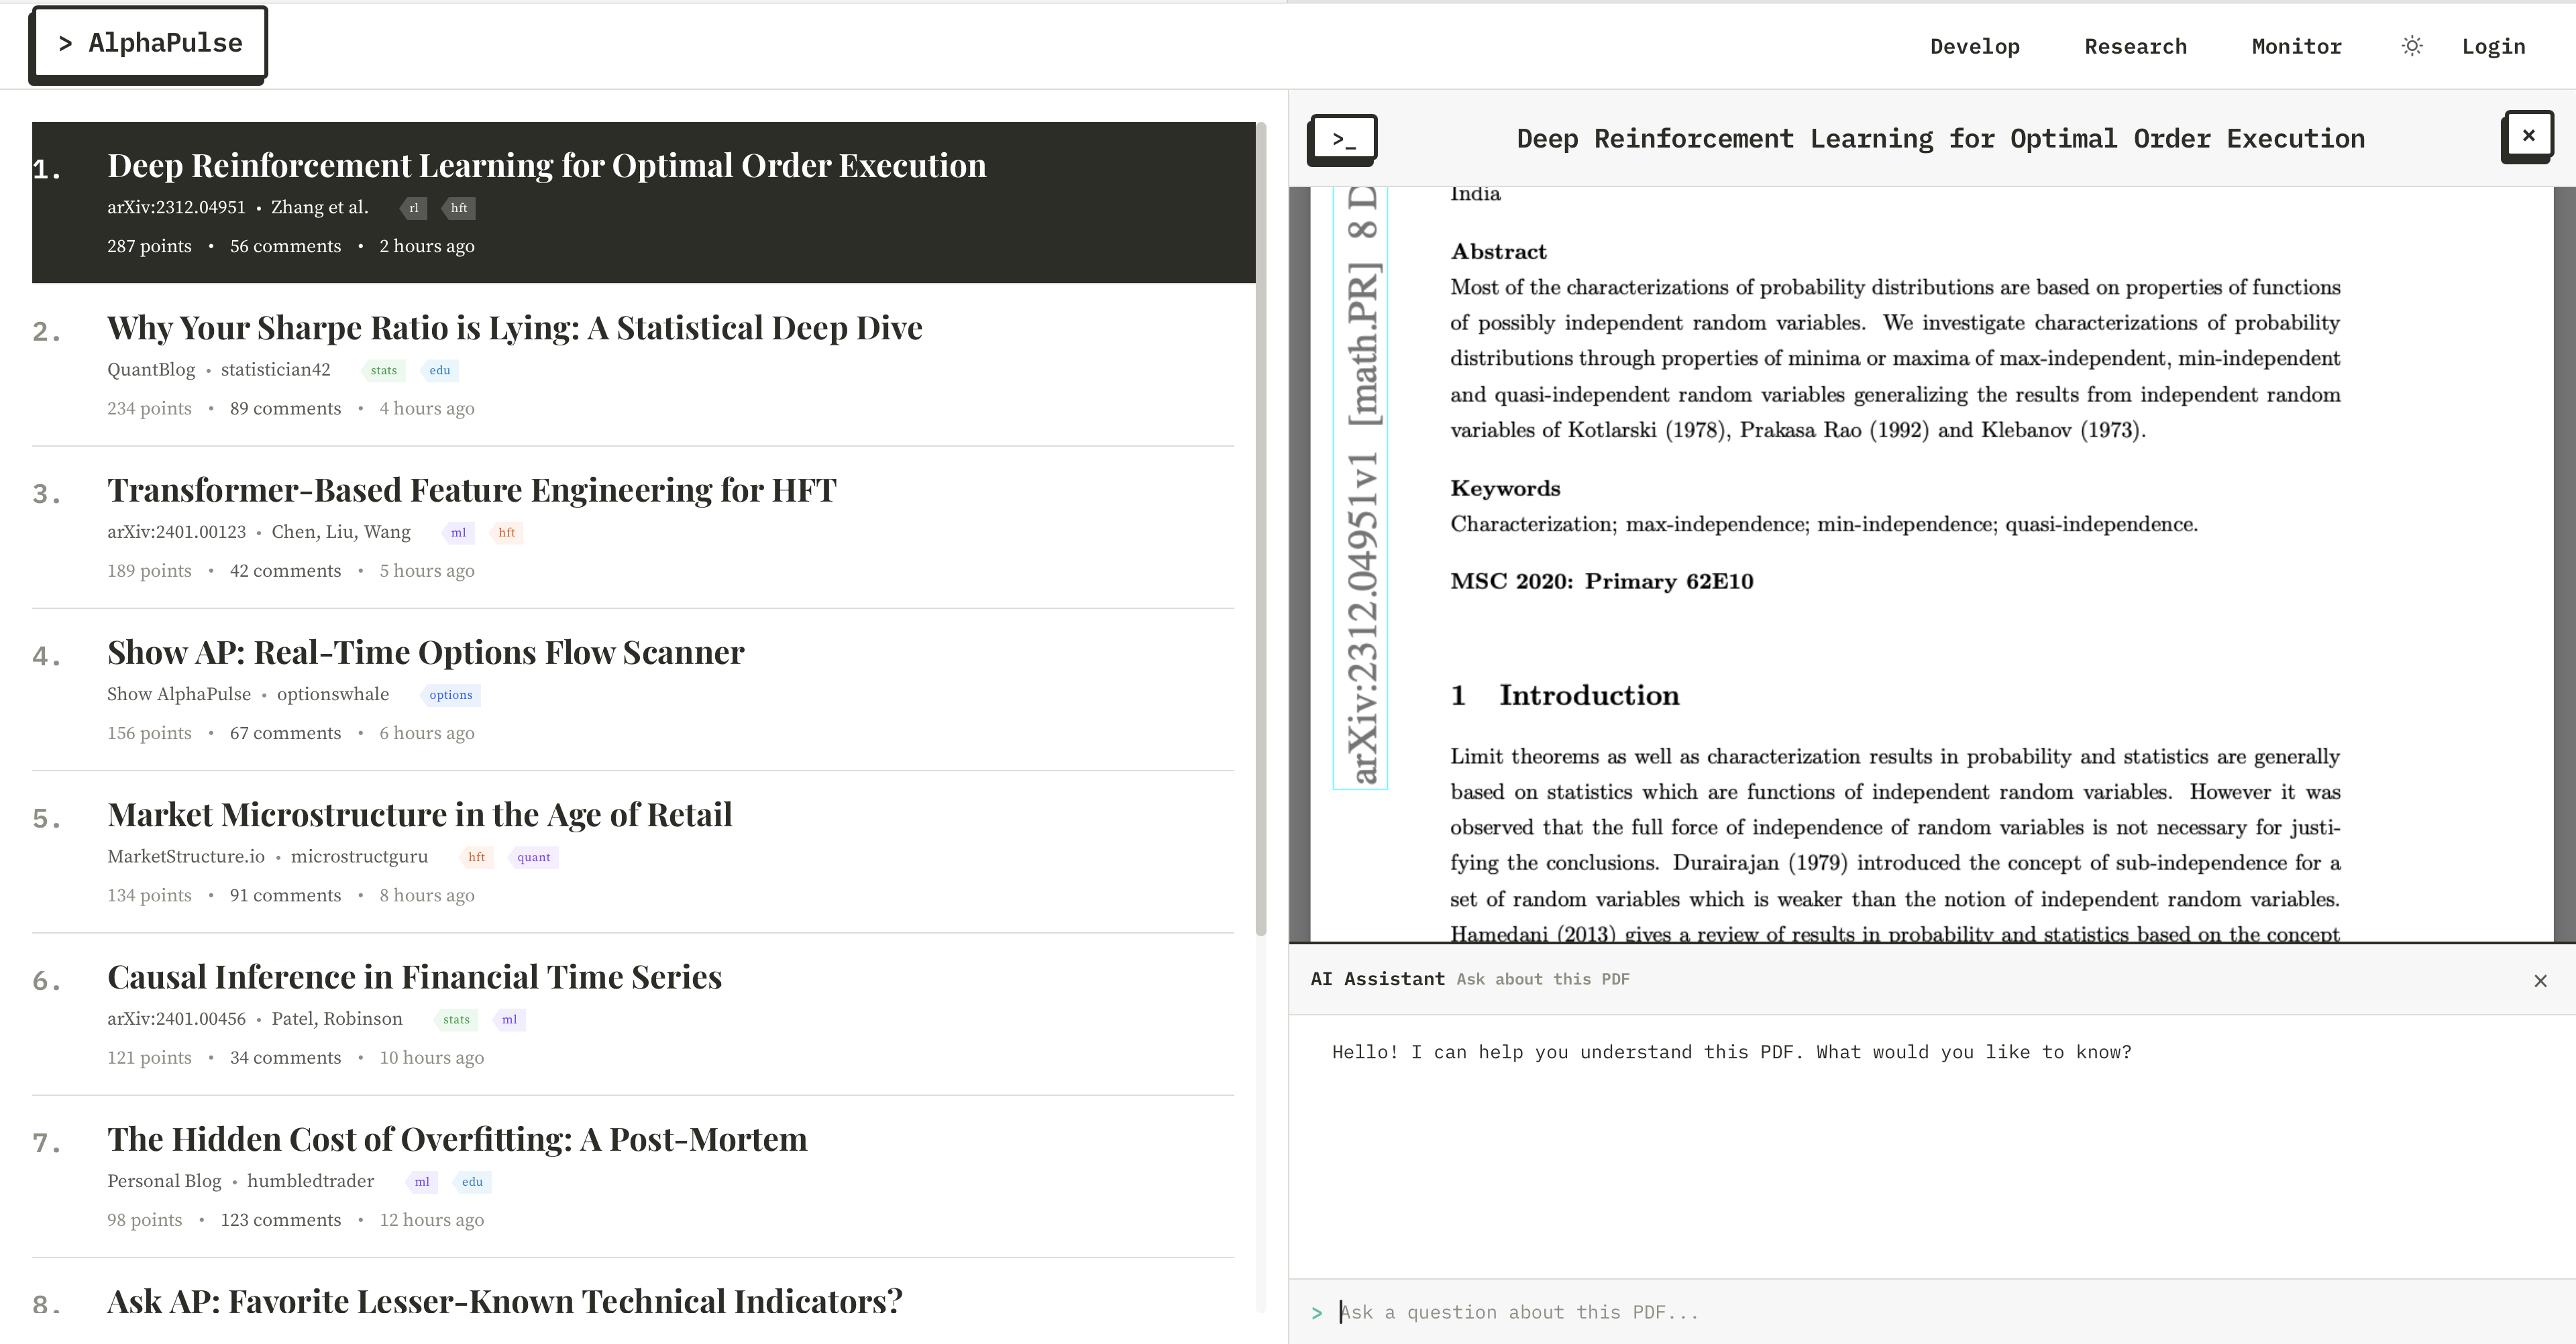
Task: Toggle light/dark theme sun icon
Action: (x=2412, y=46)
